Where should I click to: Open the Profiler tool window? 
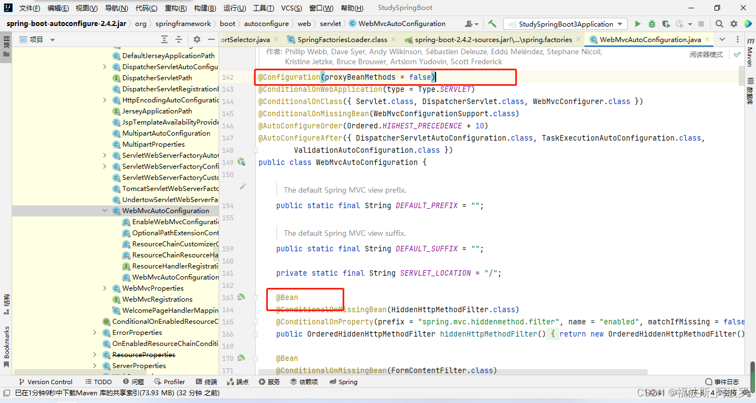[x=170, y=381]
